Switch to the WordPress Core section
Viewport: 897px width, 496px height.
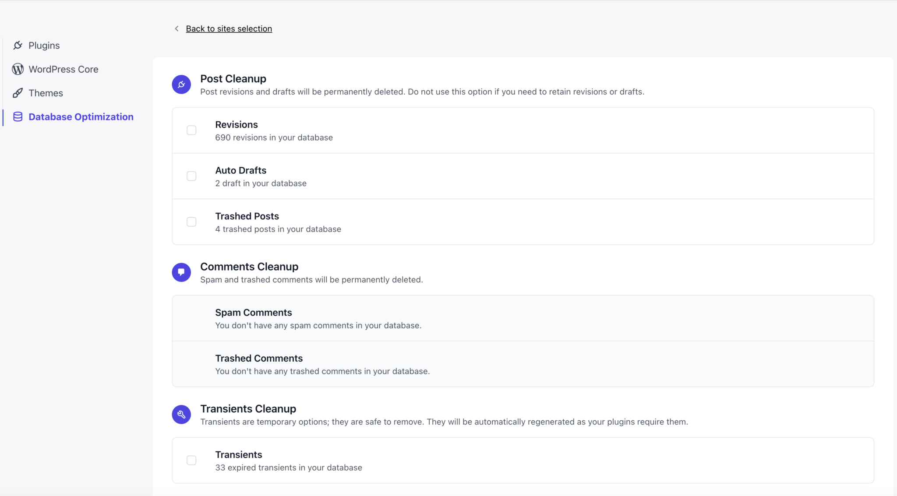point(63,69)
